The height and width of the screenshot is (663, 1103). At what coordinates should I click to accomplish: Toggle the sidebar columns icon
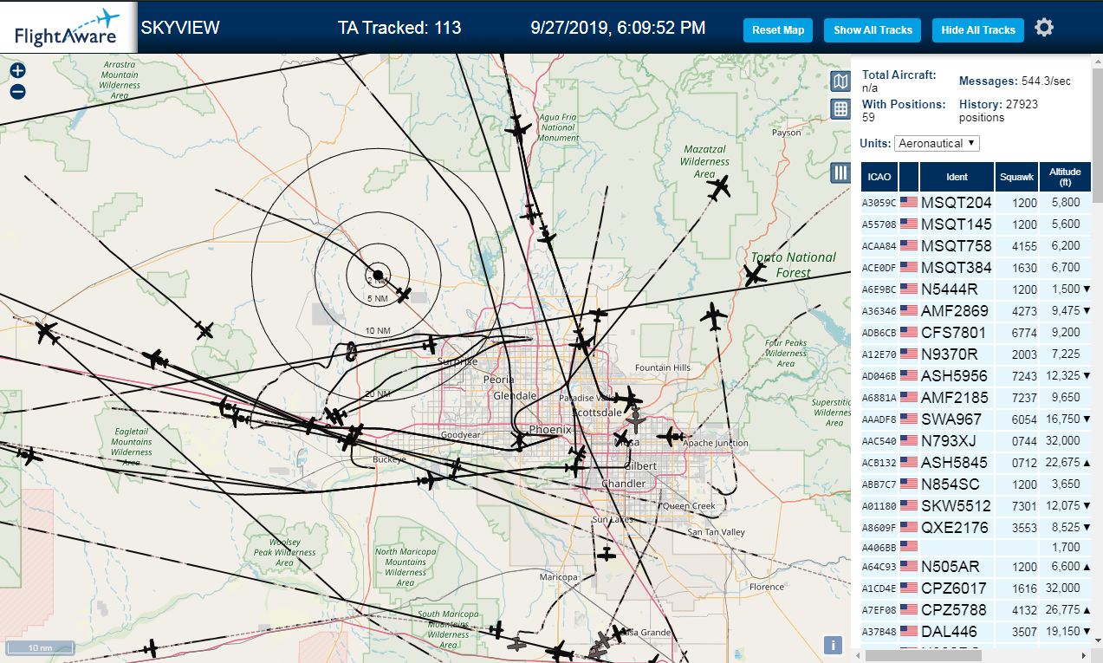[840, 172]
